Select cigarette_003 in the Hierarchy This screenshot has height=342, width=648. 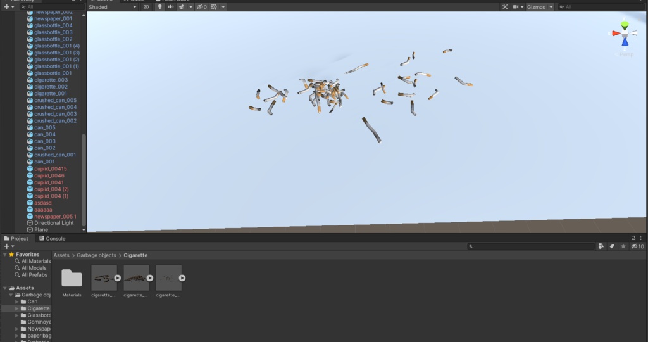[x=51, y=80]
